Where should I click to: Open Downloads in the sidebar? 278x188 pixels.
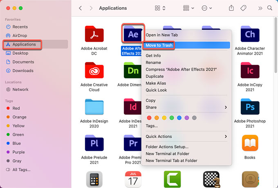(x=36, y=71)
